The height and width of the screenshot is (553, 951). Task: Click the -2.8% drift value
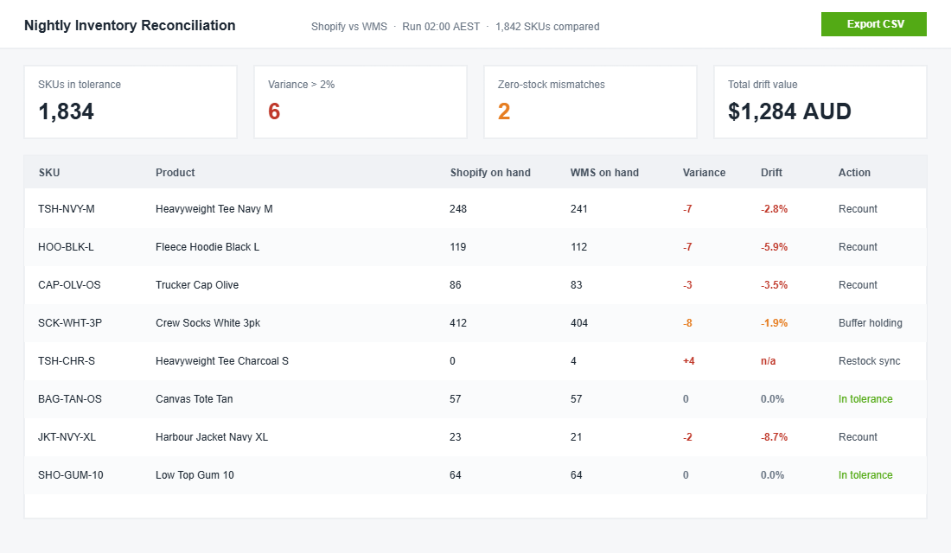[774, 208]
